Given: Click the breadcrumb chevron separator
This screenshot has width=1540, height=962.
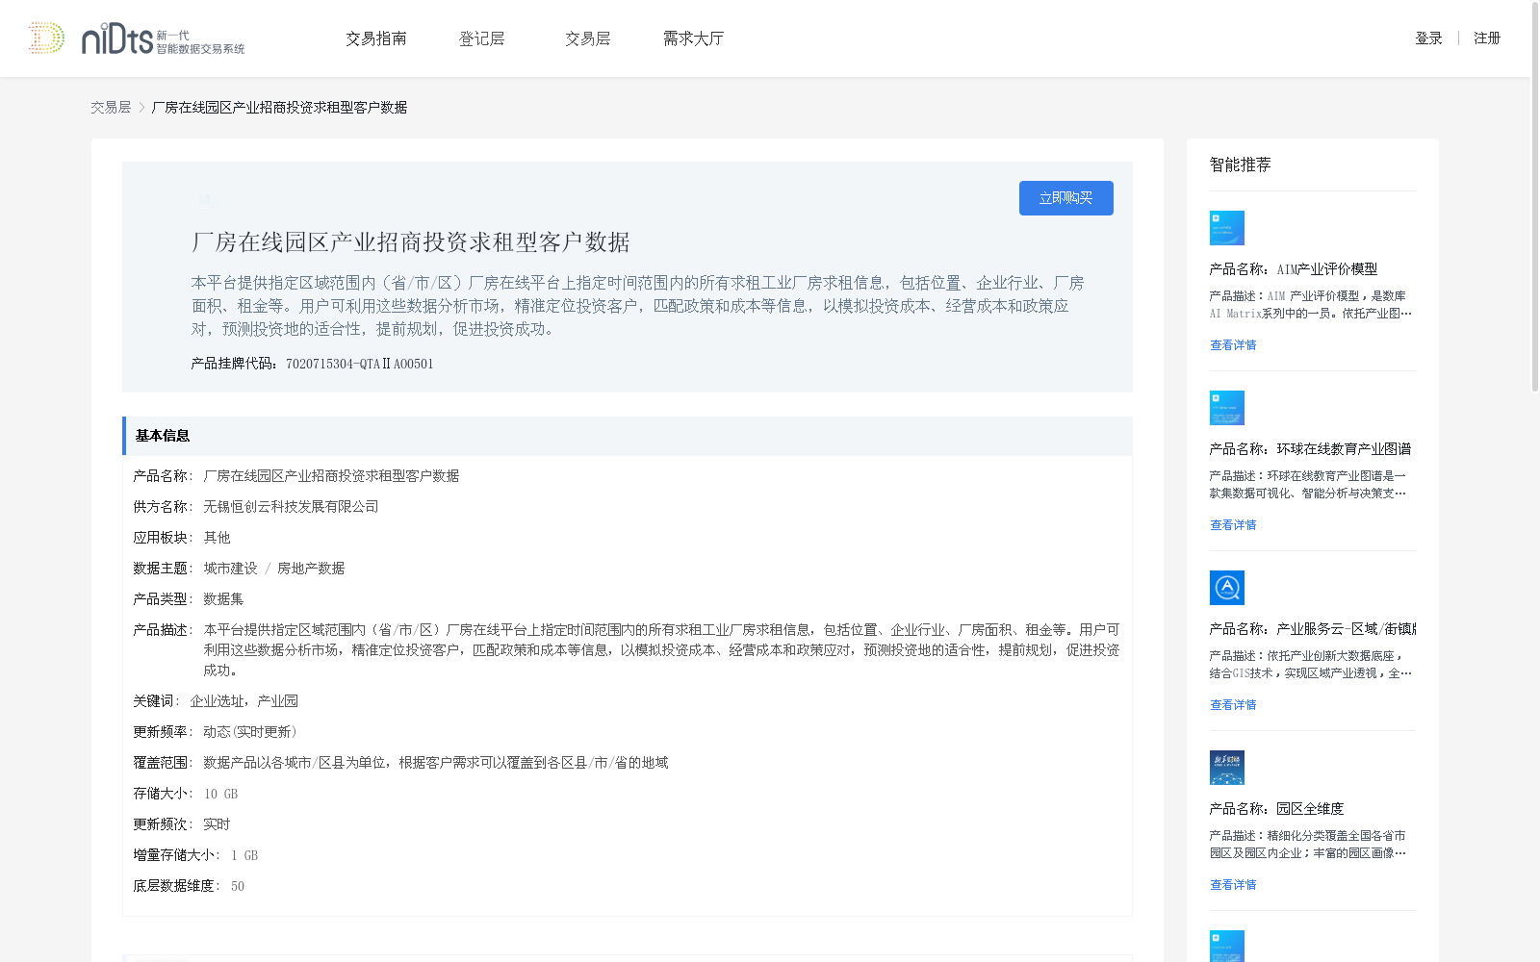Looking at the screenshot, I should coord(141,108).
